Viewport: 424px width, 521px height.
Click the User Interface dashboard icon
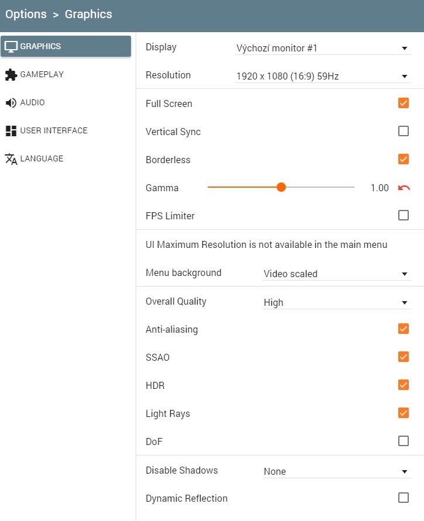click(x=11, y=131)
